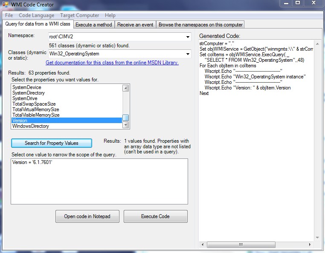Minimize the WMI Code Creator window
The width and height of the screenshot is (325, 253).
286,3
